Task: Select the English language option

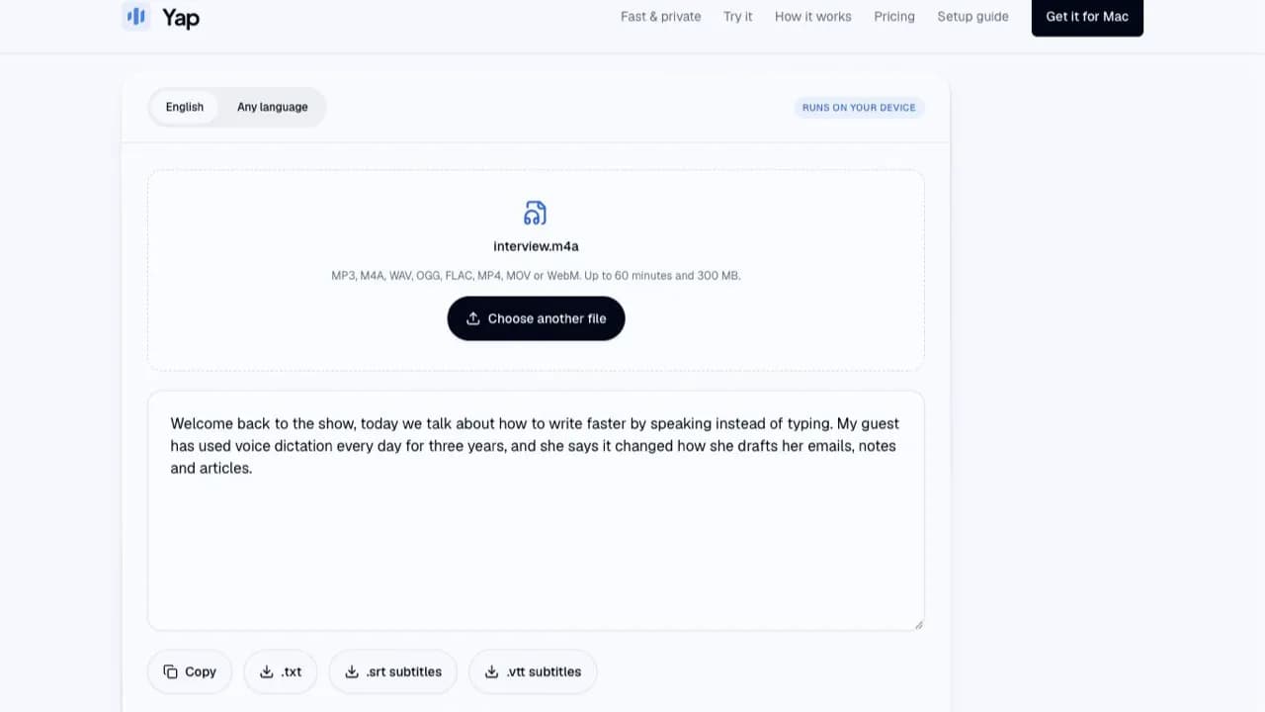Action: click(185, 107)
